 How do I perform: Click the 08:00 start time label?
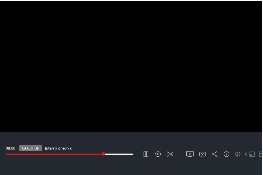[10, 148]
